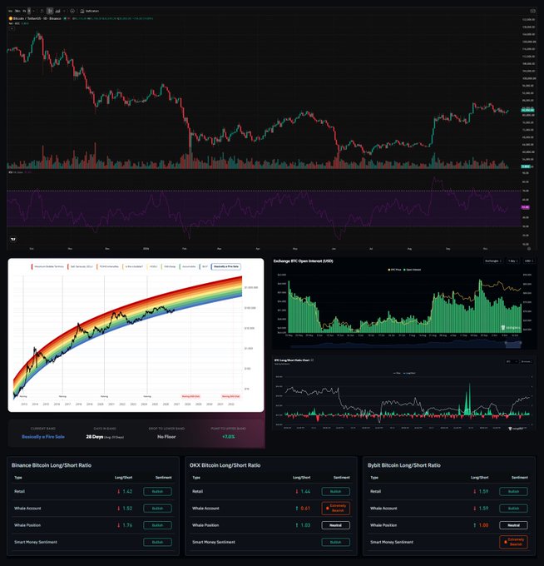The image size is (544, 566).
Task: Click the snapshot camera icon top-right of chart
Action: [533, 11]
